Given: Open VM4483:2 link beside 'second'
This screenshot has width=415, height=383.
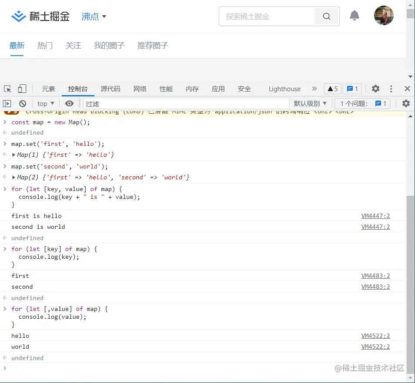Looking at the screenshot, I should (375, 287).
